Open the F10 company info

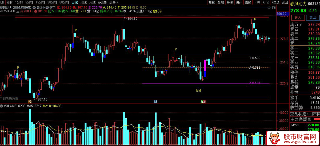pyautogui.click(x=257, y=2)
